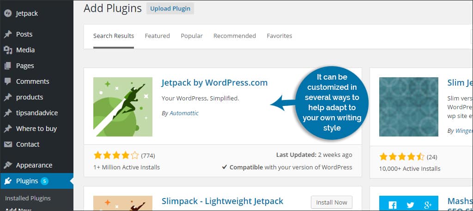The height and width of the screenshot is (211, 473).
Task: Click 'Your WordPress, Simplified.' description
Action: (x=200, y=99)
